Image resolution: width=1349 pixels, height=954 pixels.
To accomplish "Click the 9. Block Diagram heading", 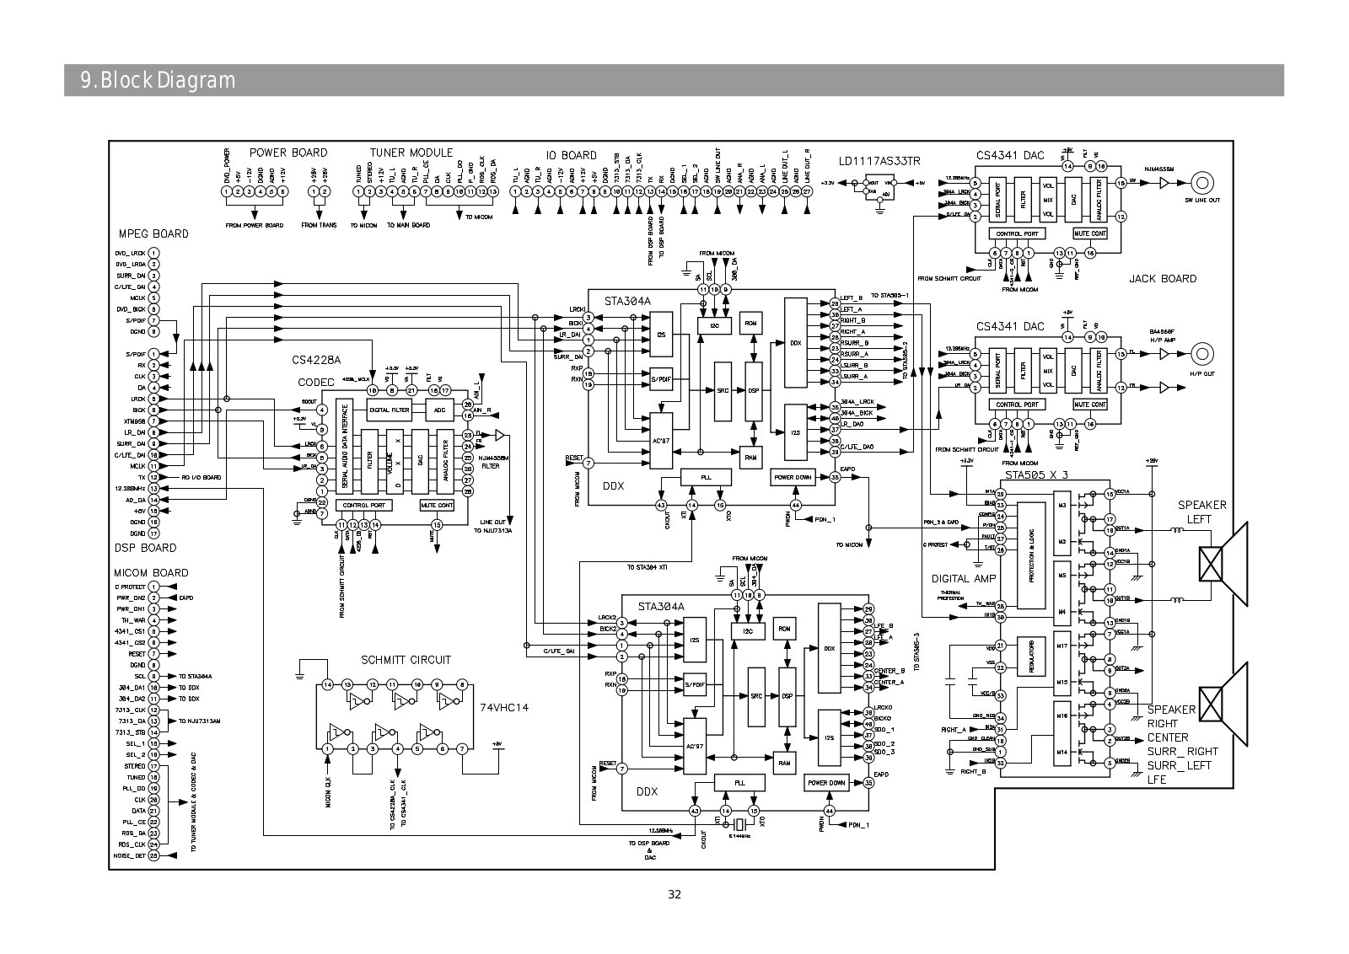I will tap(158, 80).
